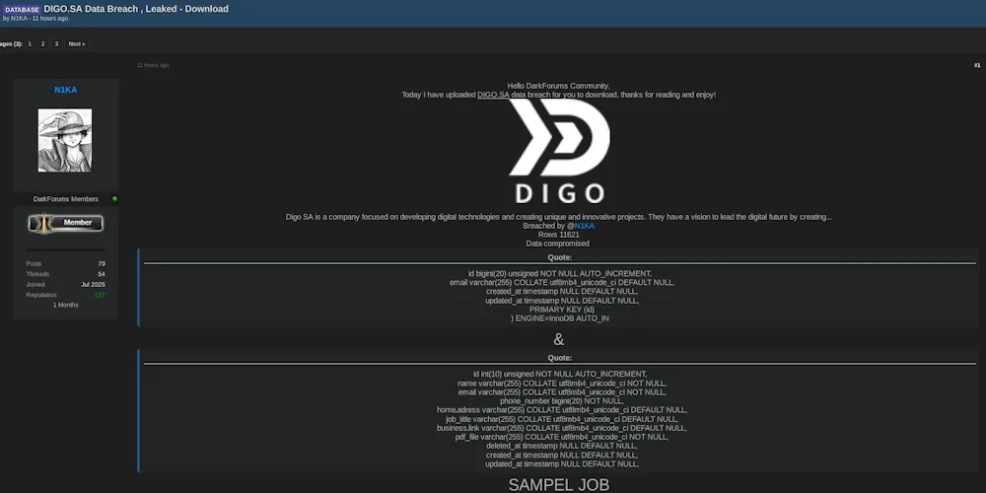The height and width of the screenshot is (493, 986).
Task: Click the Next » pagination button
Action: coord(77,44)
